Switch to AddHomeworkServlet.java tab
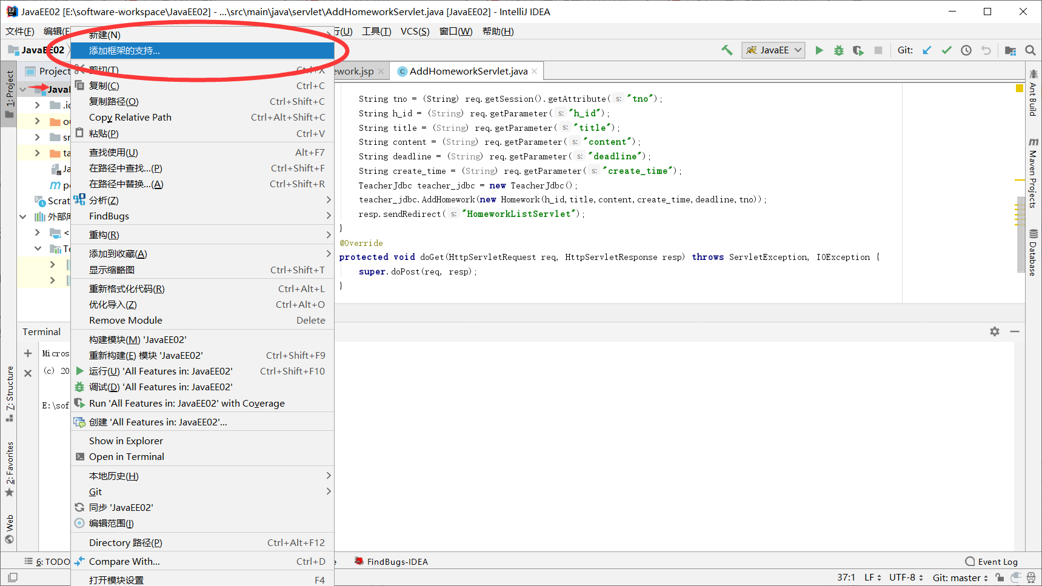The height and width of the screenshot is (586, 1042). [468, 72]
